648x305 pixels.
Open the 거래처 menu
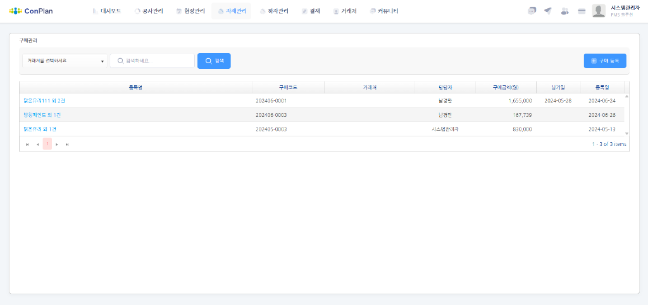click(x=345, y=11)
